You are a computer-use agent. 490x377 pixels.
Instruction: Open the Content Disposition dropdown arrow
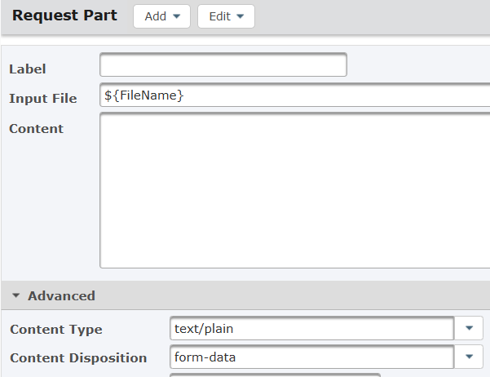coord(469,357)
